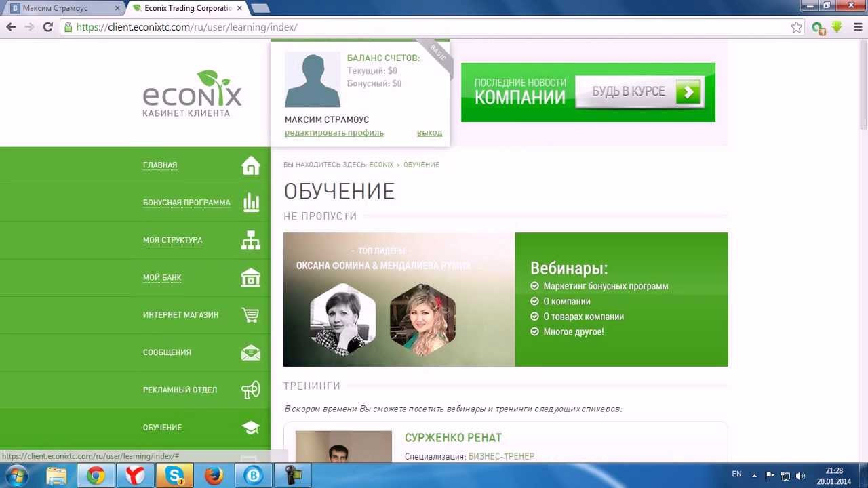
Task: Click the green arrow on Будь в курсе
Action: [688, 92]
